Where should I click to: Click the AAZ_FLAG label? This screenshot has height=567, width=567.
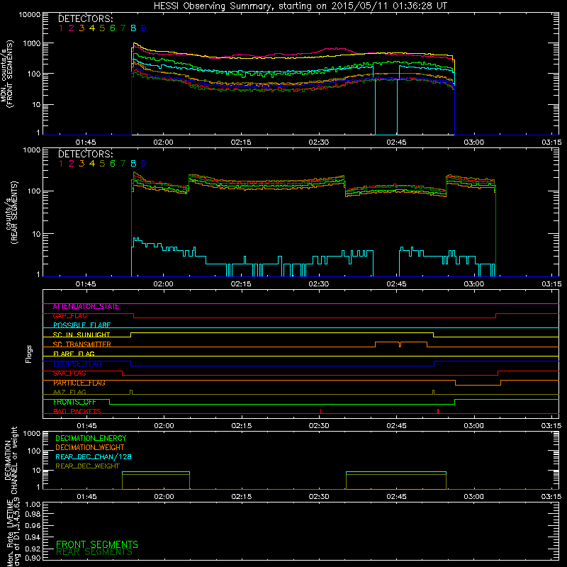tap(69, 393)
